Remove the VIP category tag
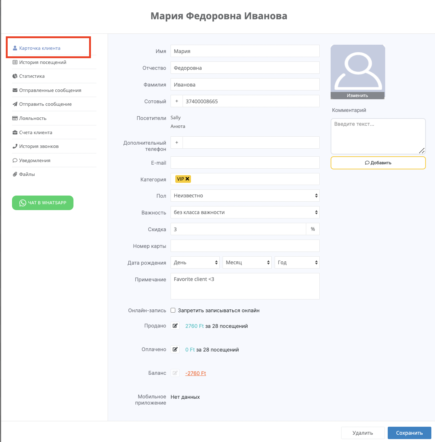Image resolution: width=435 pixels, height=442 pixels. [x=188, y=179]
